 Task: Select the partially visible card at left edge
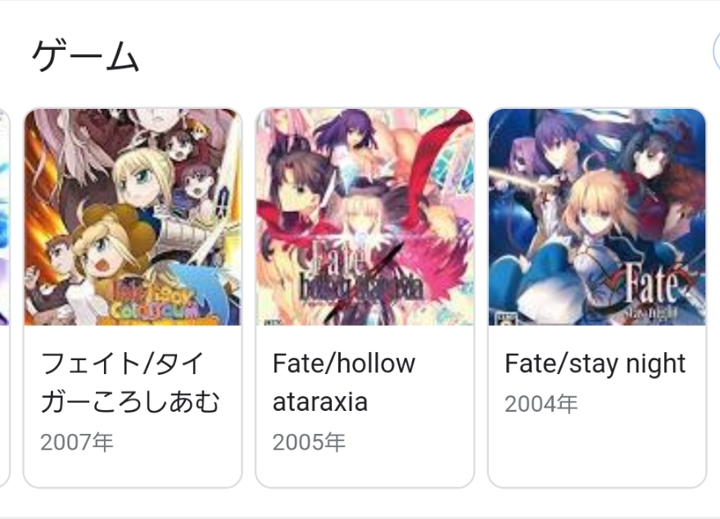[3, 295]
